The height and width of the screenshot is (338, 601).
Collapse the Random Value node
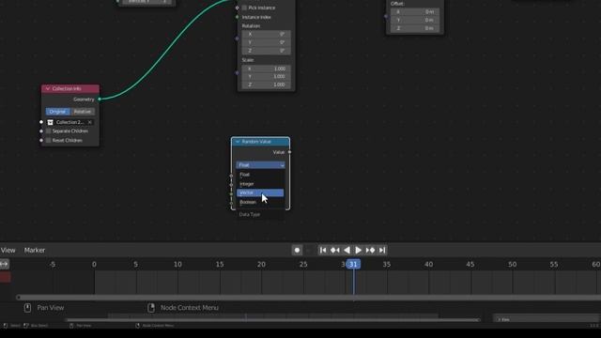[x=238, y=142]
